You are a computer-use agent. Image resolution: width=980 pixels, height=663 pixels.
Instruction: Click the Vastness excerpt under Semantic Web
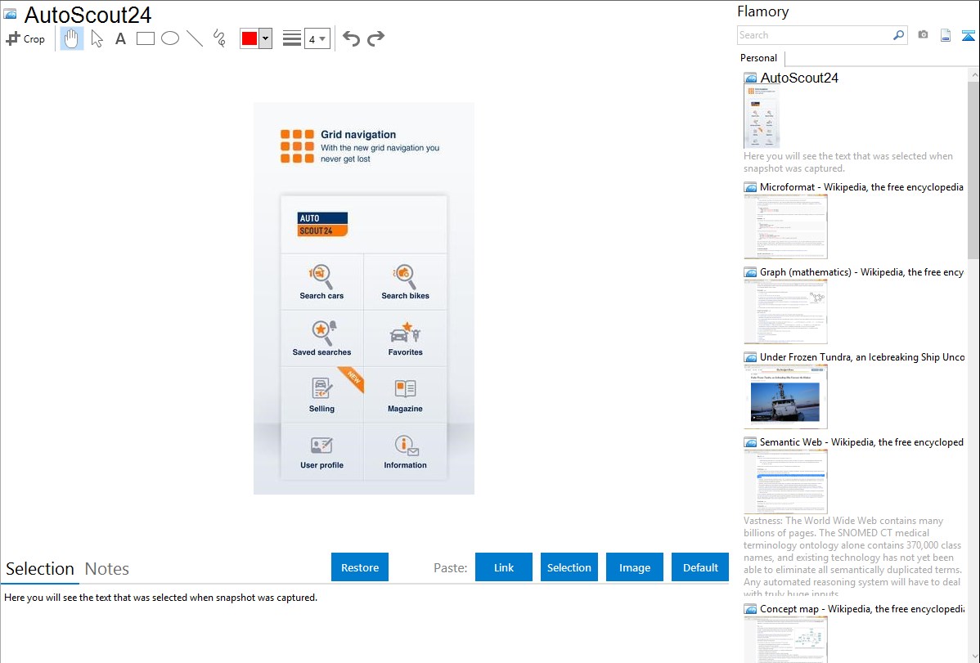[853, 557]
